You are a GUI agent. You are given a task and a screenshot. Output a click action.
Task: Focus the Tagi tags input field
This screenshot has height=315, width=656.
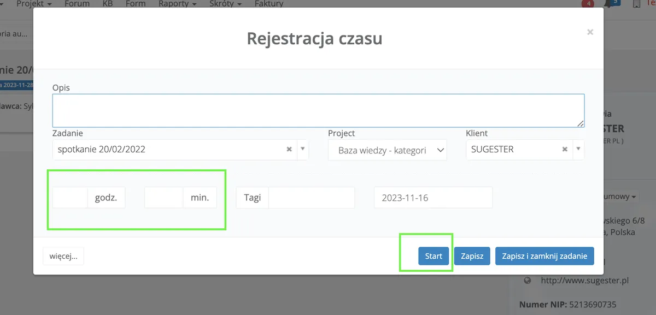(x=312, y=198)
